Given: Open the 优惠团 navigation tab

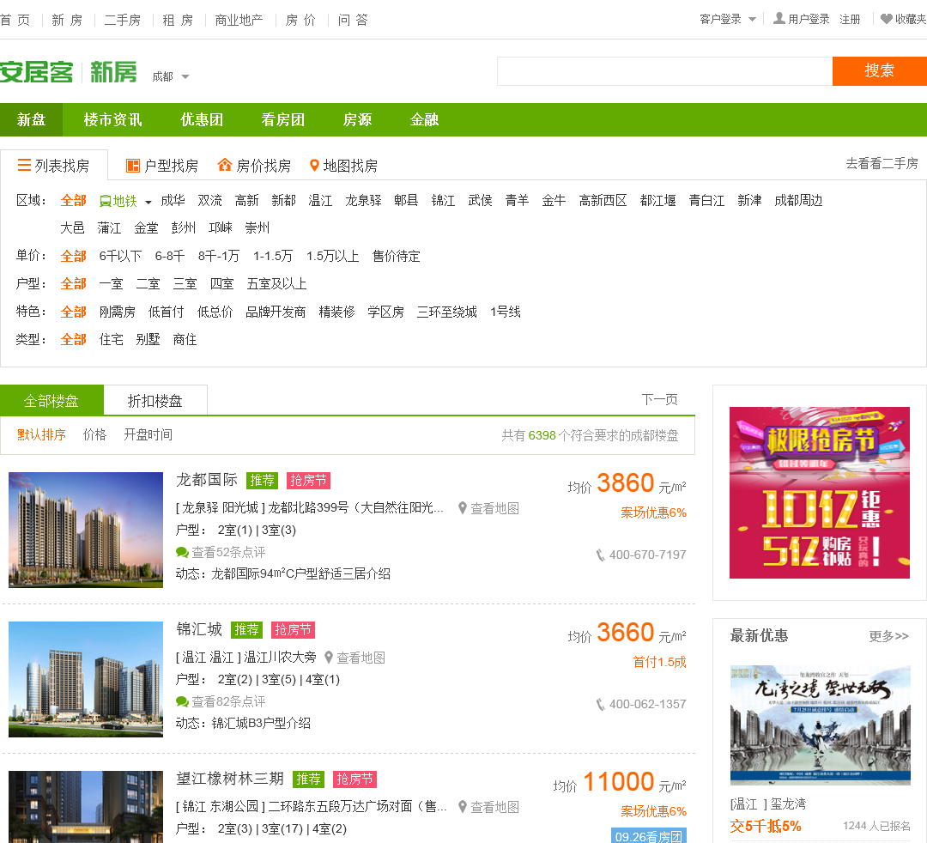Looking at the screenshot, I should 202,120.
